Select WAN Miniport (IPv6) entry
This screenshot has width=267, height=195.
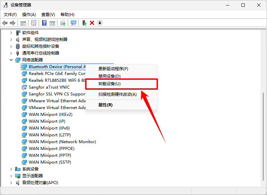coord(49,128)
